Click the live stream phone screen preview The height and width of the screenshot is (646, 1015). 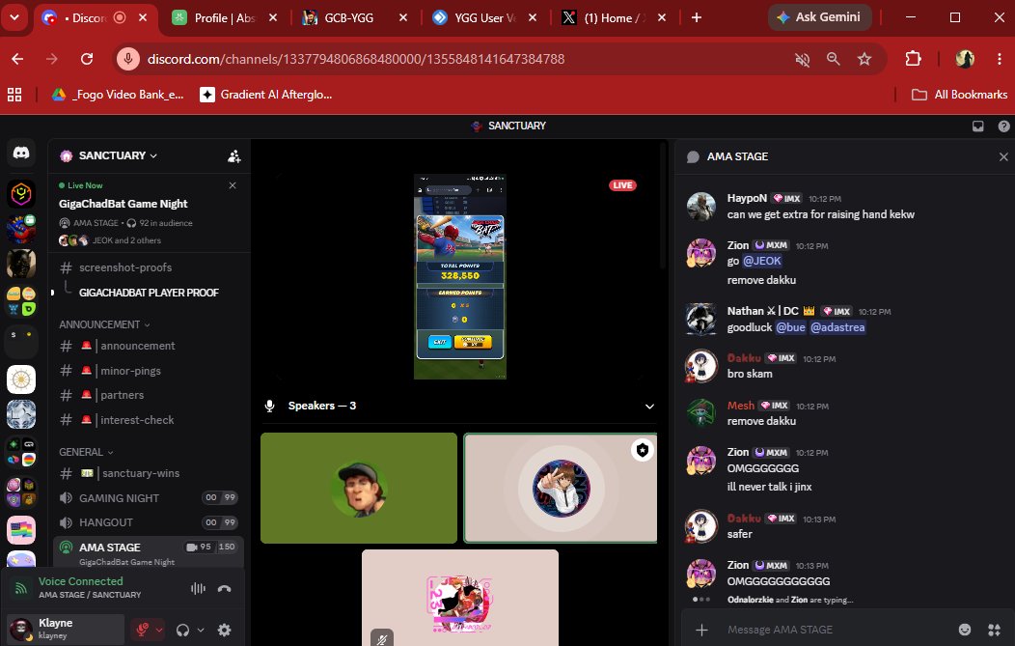click(460, 277)
